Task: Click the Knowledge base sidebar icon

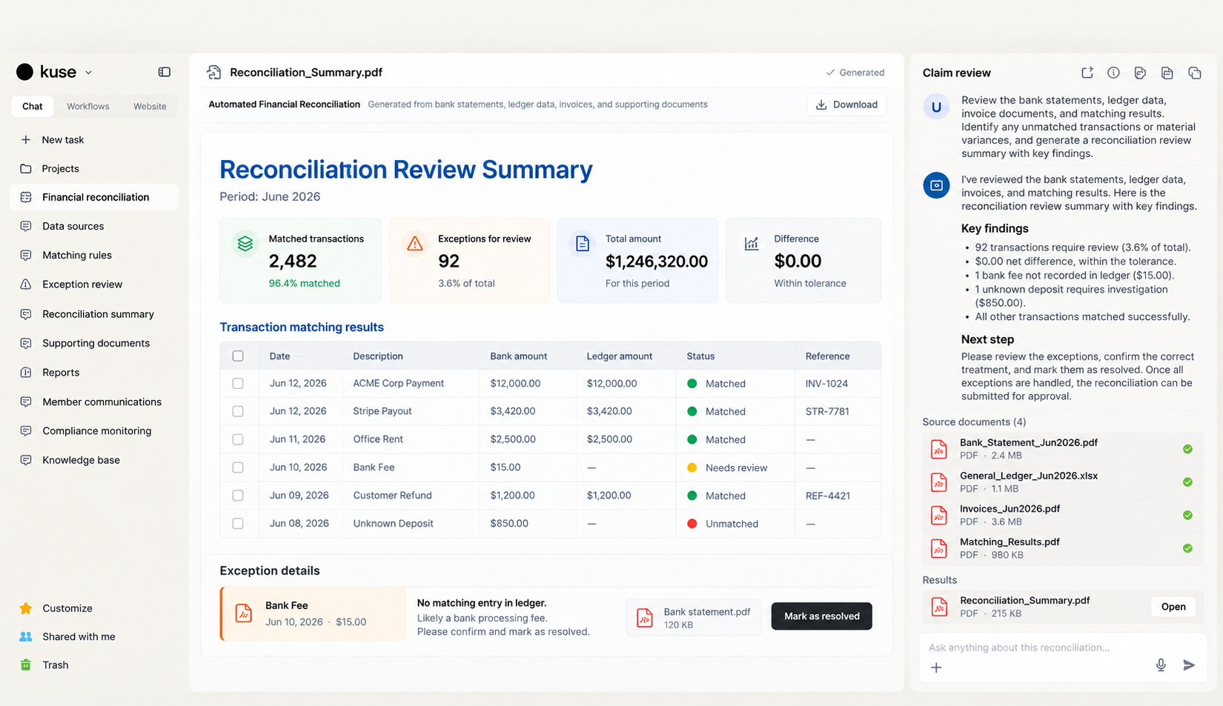Action: 26,459
